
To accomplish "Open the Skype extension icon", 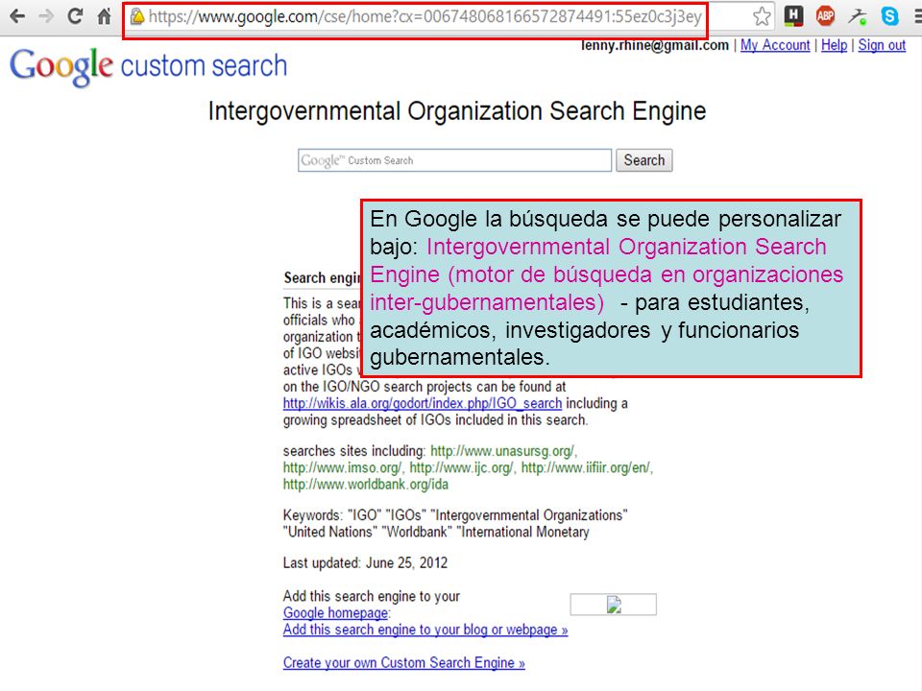I will [889, 16].
